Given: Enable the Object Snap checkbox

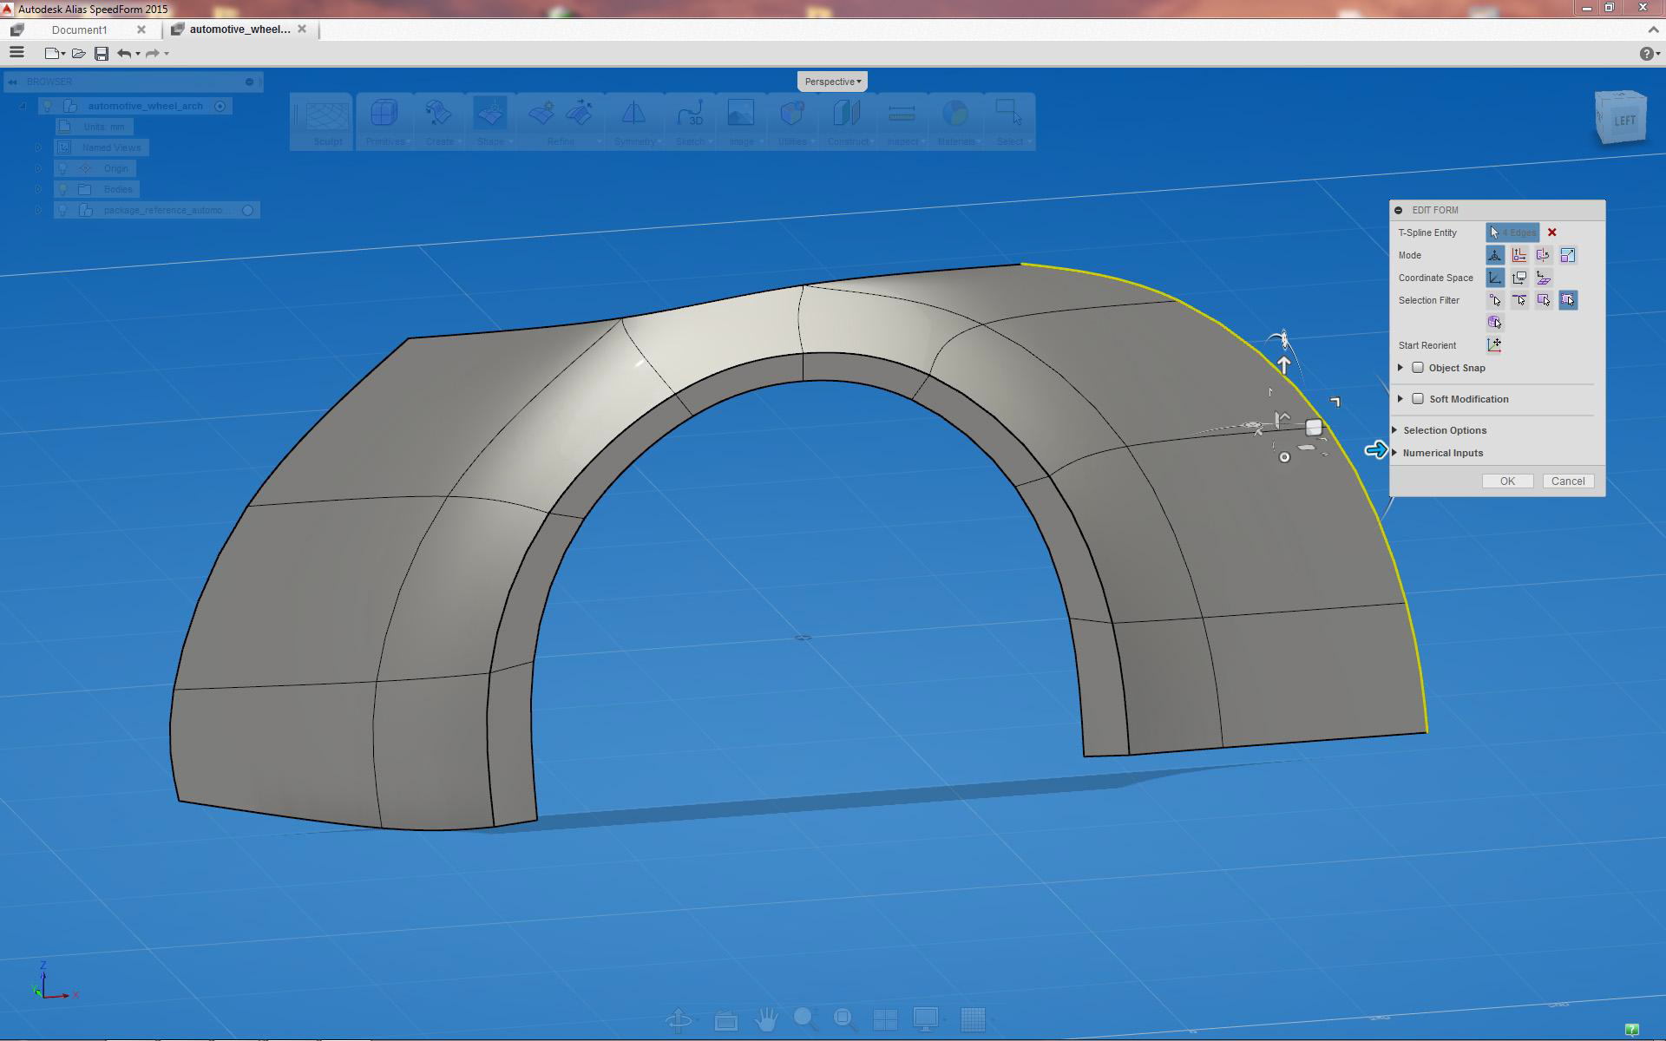Looking at the screenshot, I should click(x=1418, y=368).
